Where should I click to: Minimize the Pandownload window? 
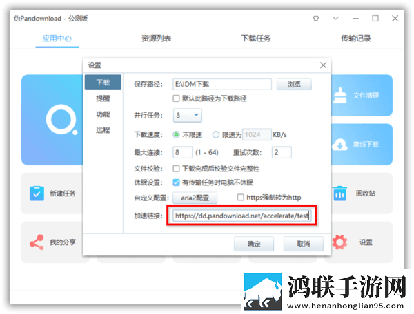point(355,19)
